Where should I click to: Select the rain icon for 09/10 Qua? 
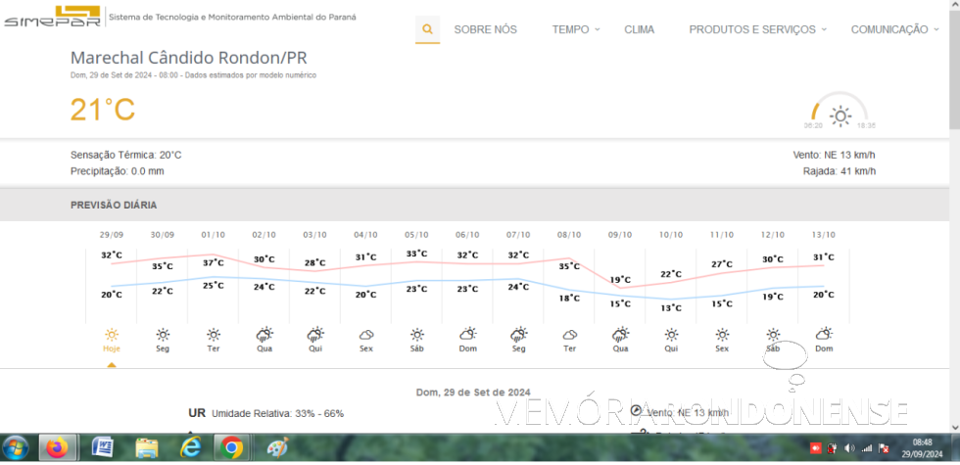click(620, 334)
